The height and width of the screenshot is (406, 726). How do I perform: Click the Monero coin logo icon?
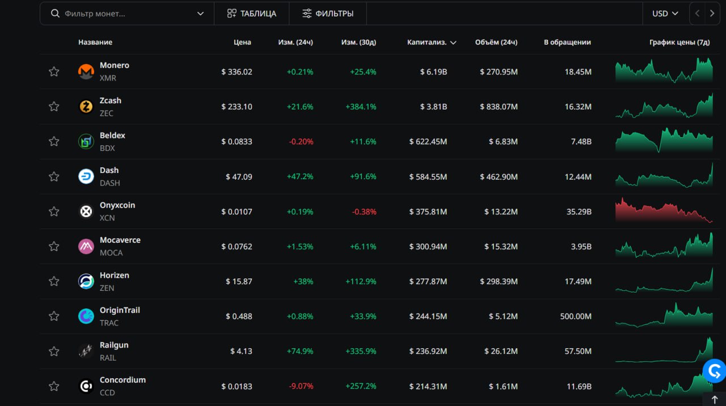tap(86, 71)
